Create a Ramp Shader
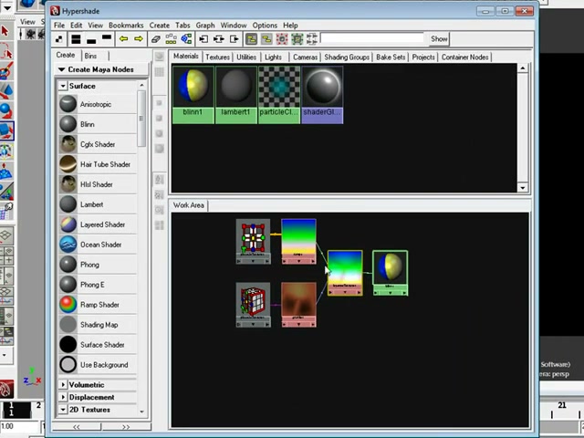 coord(98,305)
